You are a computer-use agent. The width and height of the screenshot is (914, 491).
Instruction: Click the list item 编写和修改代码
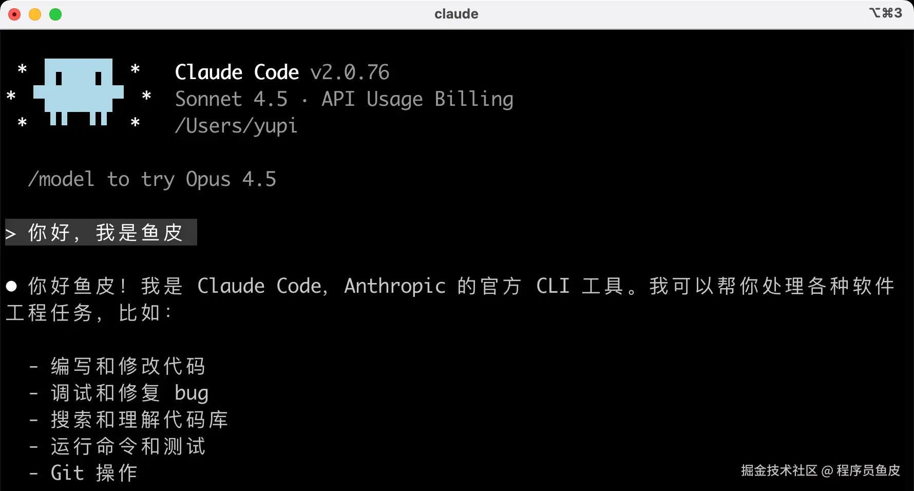coord(128,366)
